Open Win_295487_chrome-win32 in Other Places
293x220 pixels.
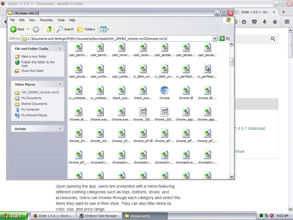point(40,92)
